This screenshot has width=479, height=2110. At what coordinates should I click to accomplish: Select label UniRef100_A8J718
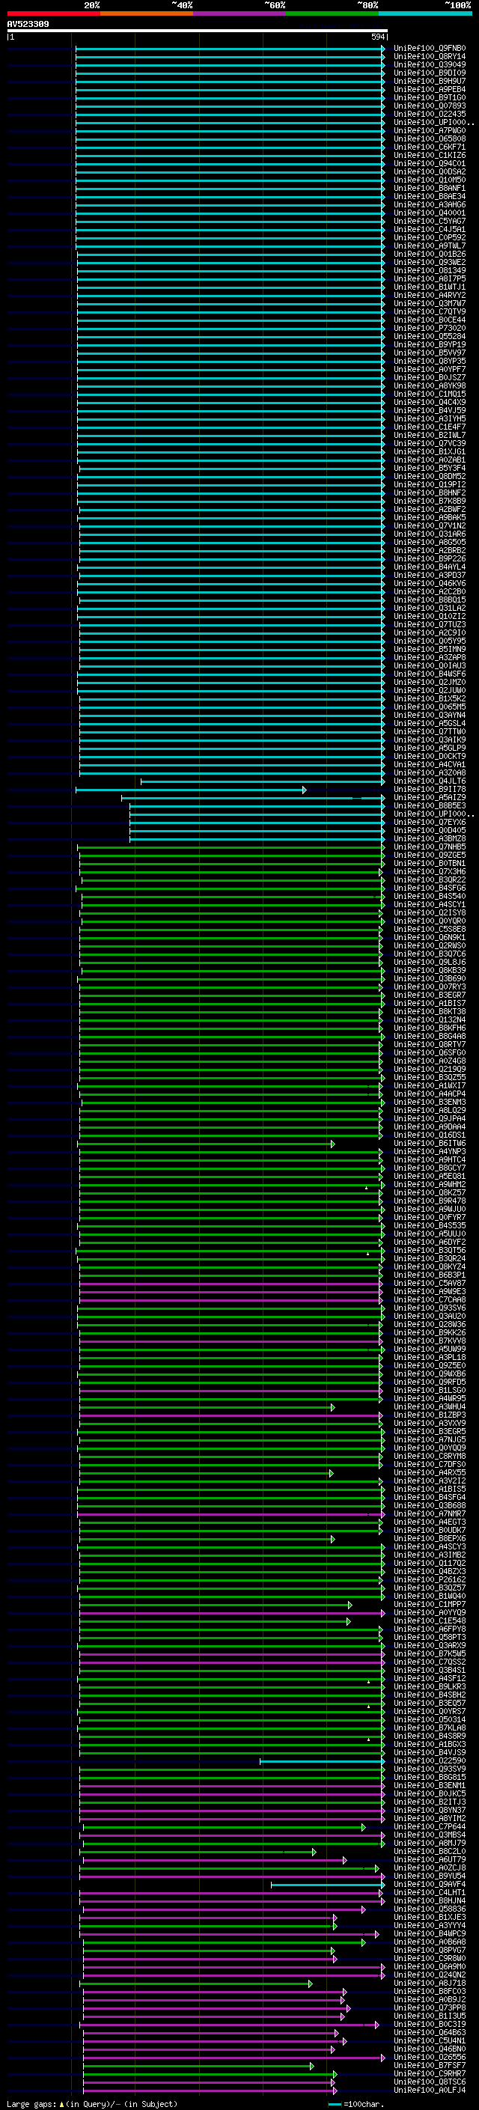click(430, 1983)
